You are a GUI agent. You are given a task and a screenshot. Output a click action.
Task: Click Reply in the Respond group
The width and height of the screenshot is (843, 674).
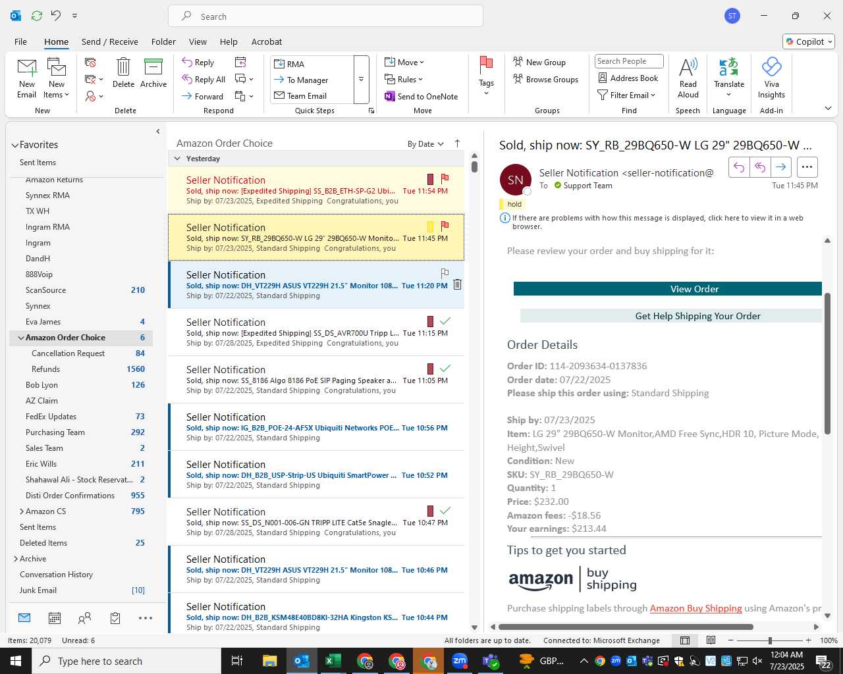tap(198, 63)
